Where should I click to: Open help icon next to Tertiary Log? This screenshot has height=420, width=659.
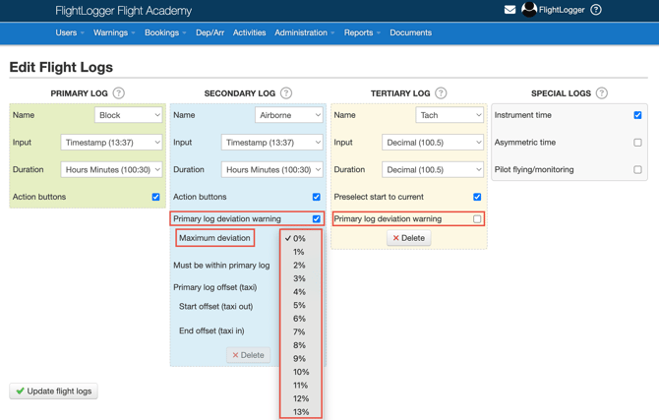pos(441,93)
